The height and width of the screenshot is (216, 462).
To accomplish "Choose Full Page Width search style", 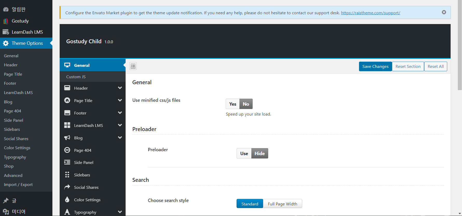I will pos(282,204).
